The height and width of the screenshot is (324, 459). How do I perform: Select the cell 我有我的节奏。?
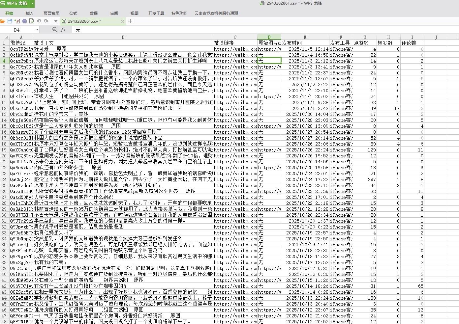click(x=123, y=262)
